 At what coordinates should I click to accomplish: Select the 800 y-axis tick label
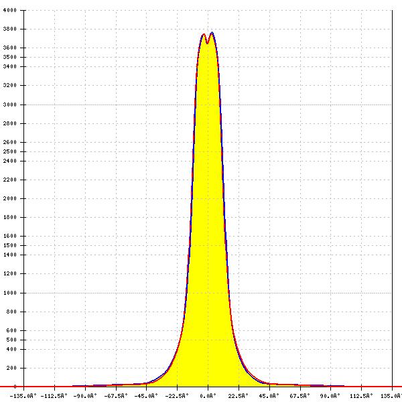click(11, 312)
